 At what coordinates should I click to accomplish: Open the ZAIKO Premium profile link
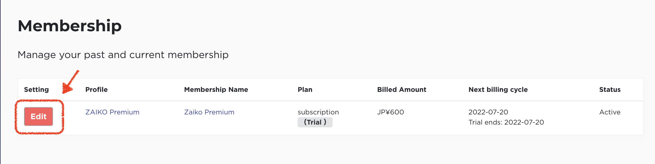pyautogui.click(x=112, y=112)
